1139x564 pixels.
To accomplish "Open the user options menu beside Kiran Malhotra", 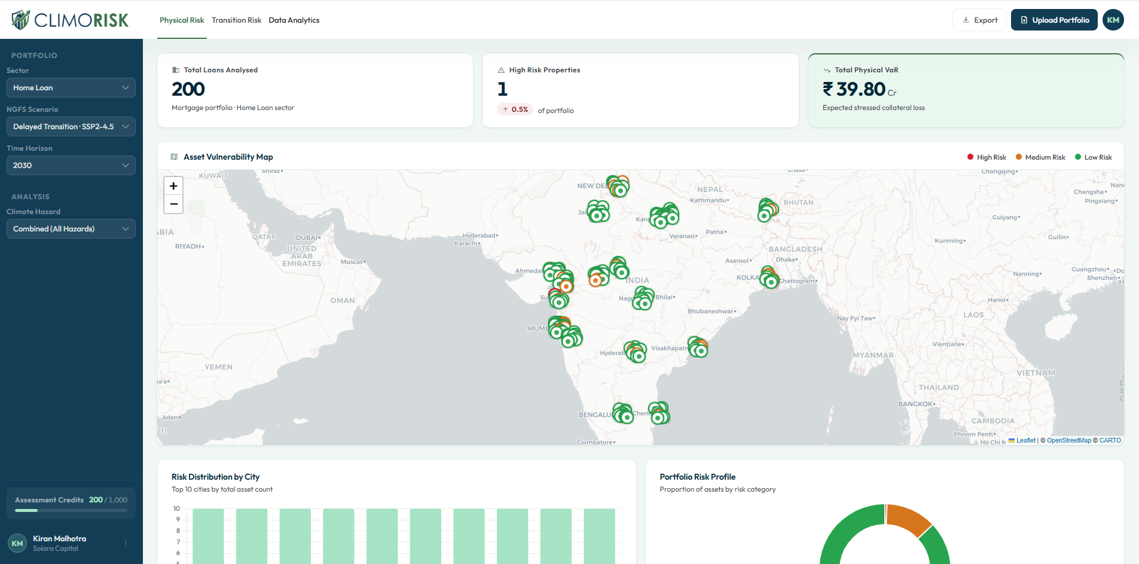I will [x=126, y=543].
